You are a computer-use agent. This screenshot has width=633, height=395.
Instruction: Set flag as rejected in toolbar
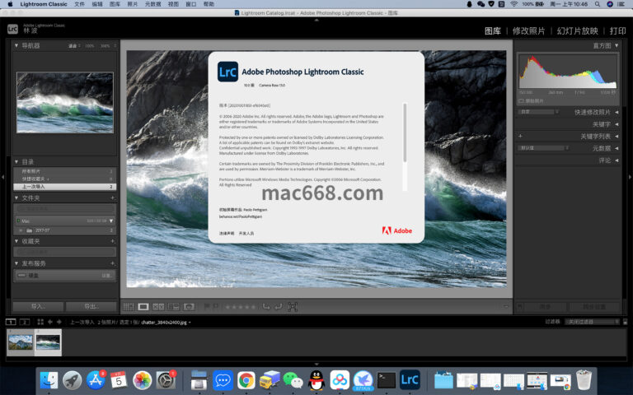tap(216, 307)
